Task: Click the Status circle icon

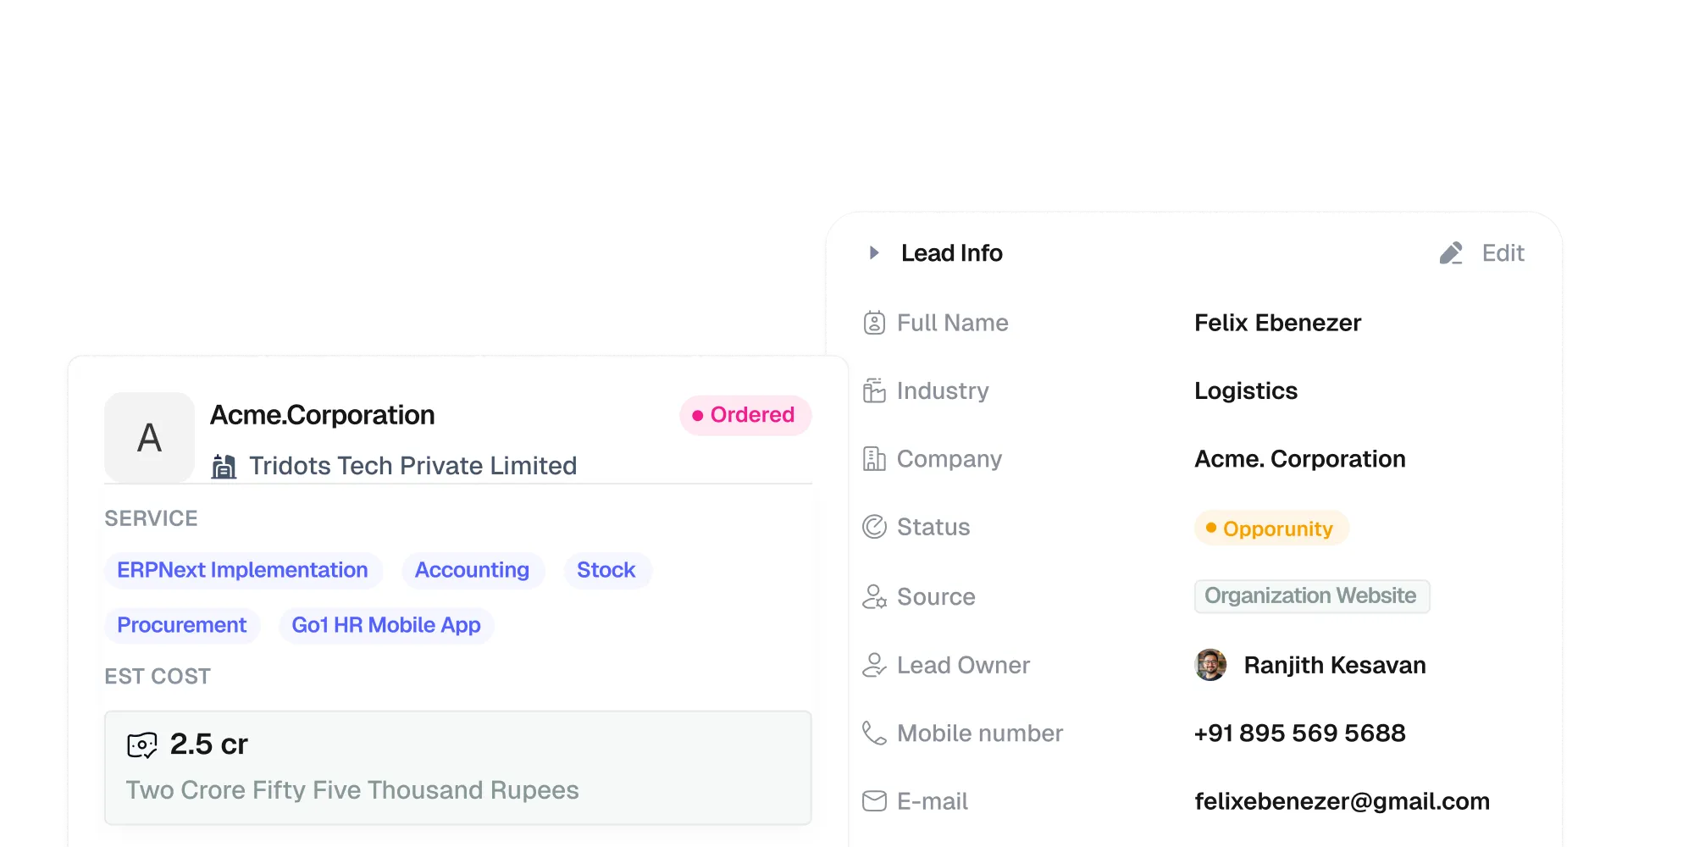Action: coord(874,527)
